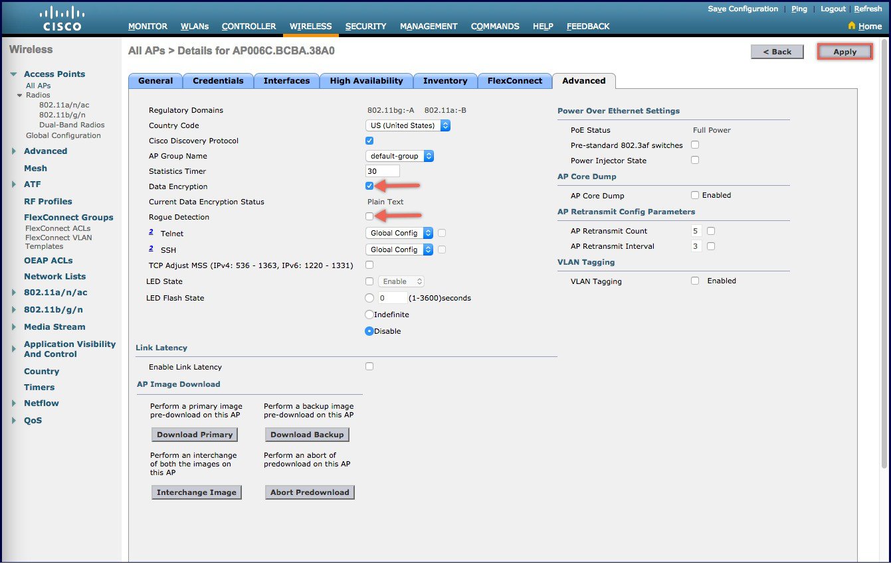Click the Logout link

click(833, 9)
